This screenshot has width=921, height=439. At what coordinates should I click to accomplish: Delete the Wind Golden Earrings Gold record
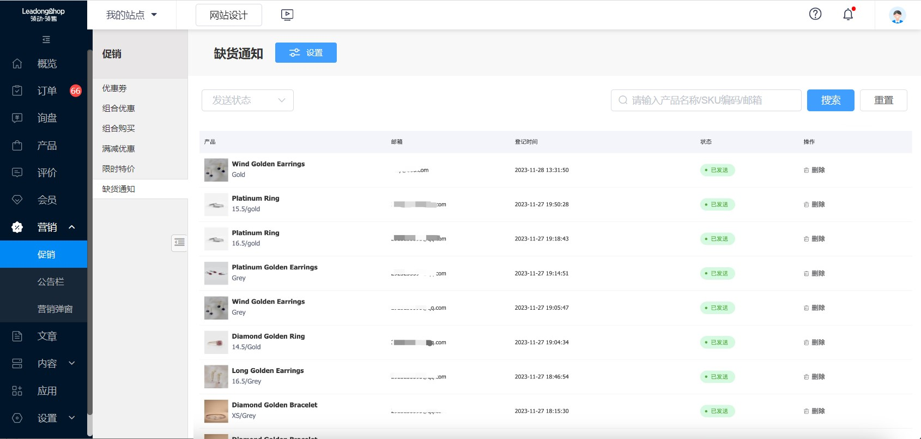814,170
